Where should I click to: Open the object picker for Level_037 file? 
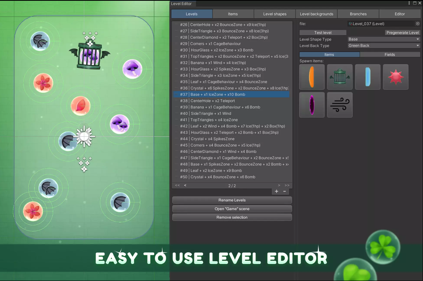coord(418,24)
